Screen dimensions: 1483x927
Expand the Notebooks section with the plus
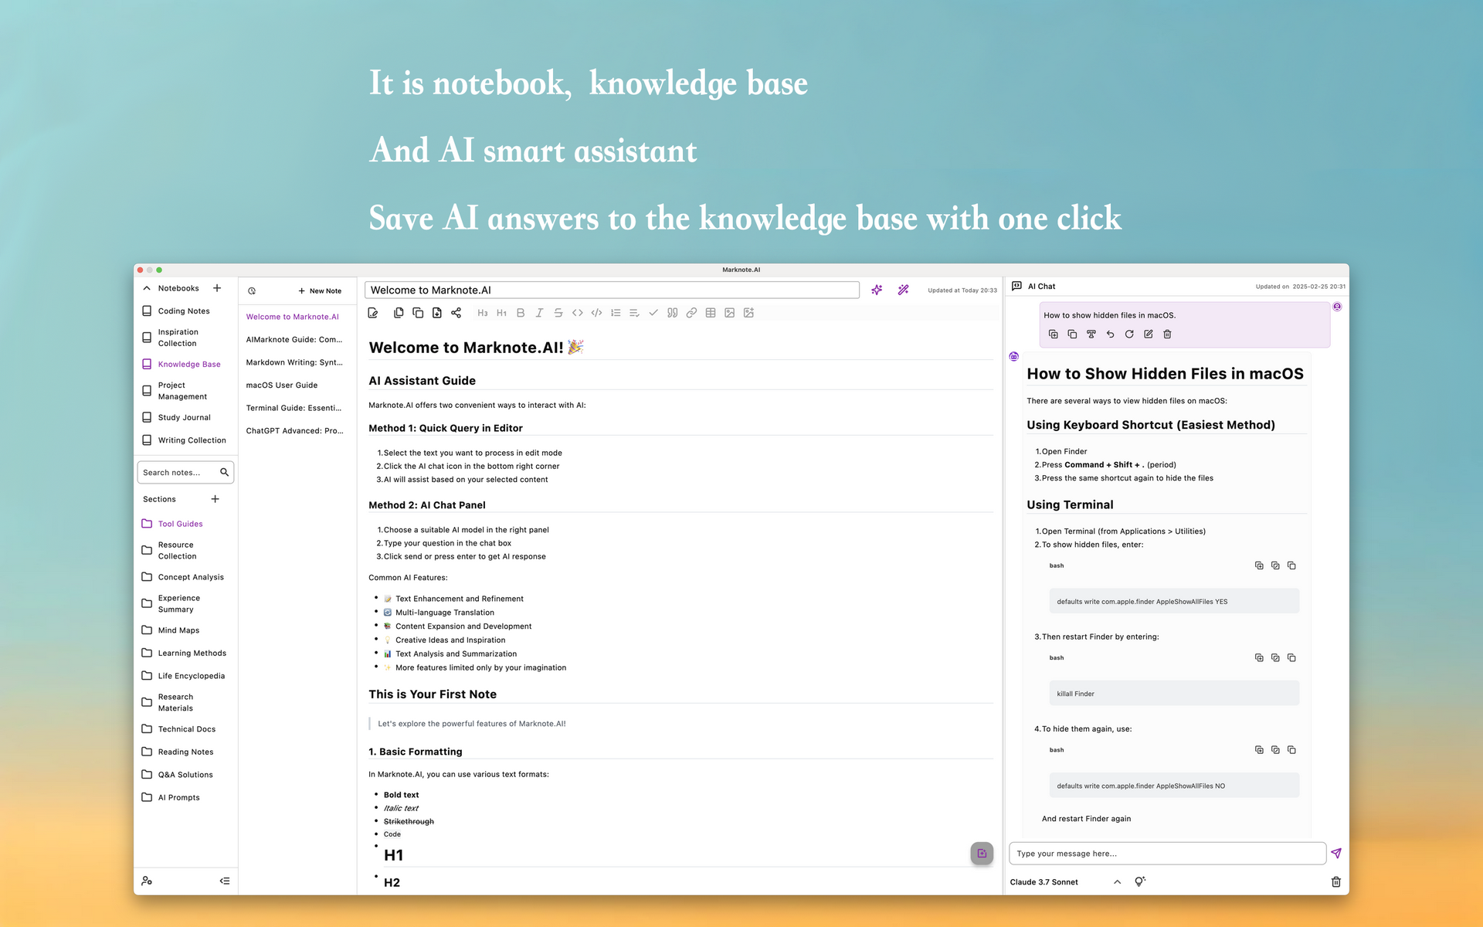(217, 288)
